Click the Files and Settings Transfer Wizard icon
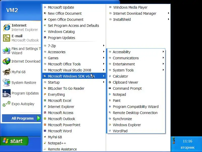 [7, 51]
